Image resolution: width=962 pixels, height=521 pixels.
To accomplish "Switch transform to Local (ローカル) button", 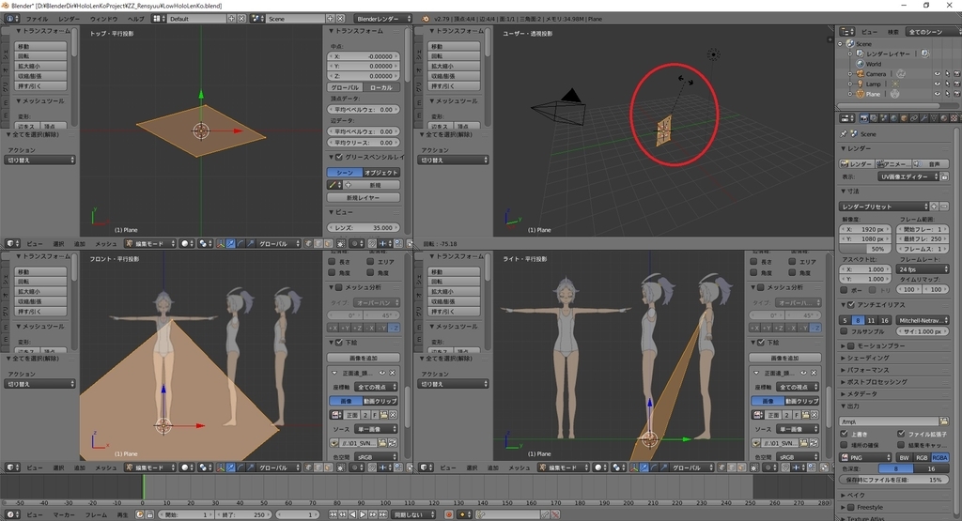I will tap(381, 87).
